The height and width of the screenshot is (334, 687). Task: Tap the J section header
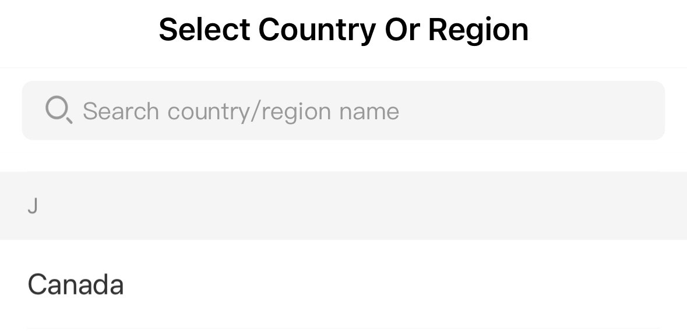344,206
